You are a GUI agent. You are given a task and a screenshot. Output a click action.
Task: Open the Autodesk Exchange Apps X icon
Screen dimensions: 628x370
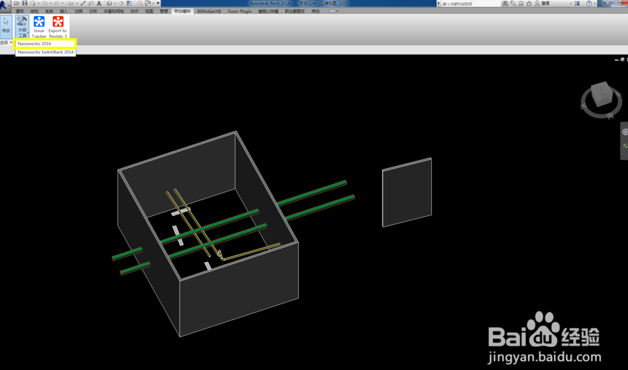pos(577,4)
